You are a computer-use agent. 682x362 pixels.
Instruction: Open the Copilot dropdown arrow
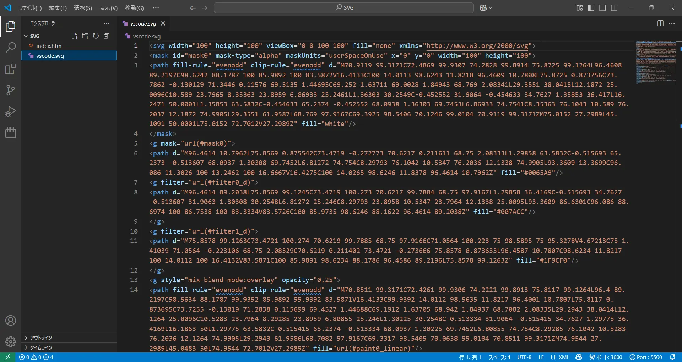[x=491, y=8]
